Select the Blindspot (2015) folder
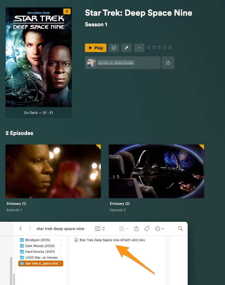The image size is (225, 285). (41, 240)
